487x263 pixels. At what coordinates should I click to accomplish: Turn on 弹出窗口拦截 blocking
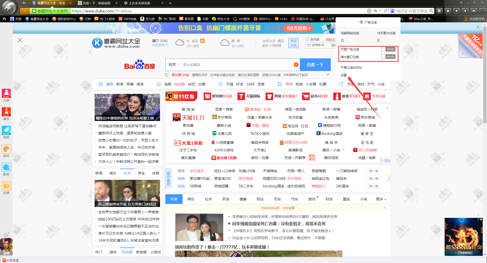click(x=388, y=57)
